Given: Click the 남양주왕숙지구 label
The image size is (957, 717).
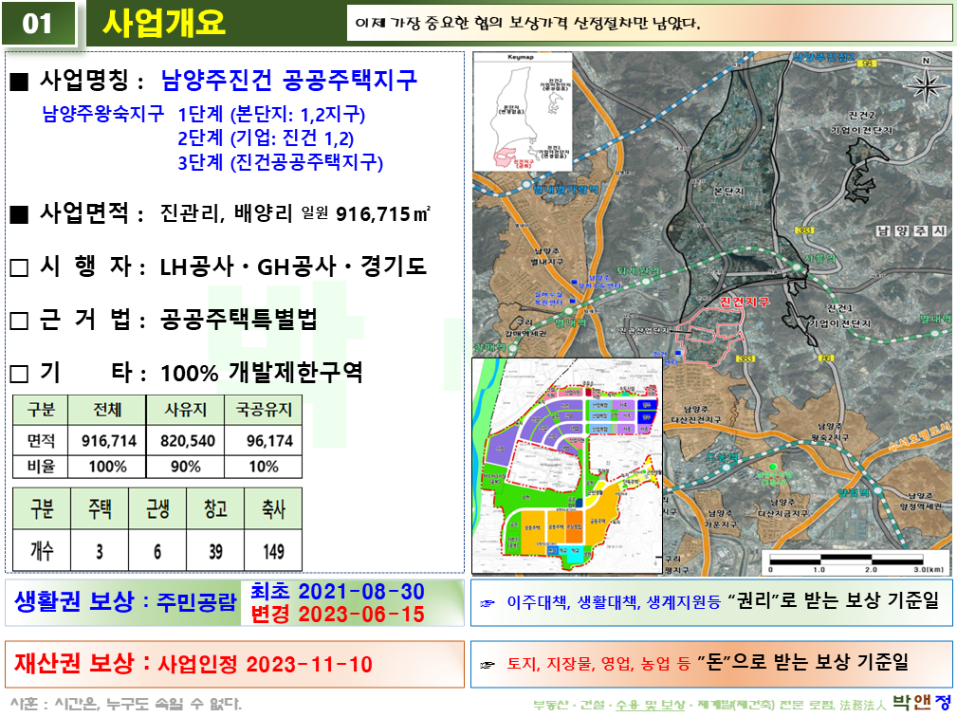Looking at the screenshot, I should (103, 114).
